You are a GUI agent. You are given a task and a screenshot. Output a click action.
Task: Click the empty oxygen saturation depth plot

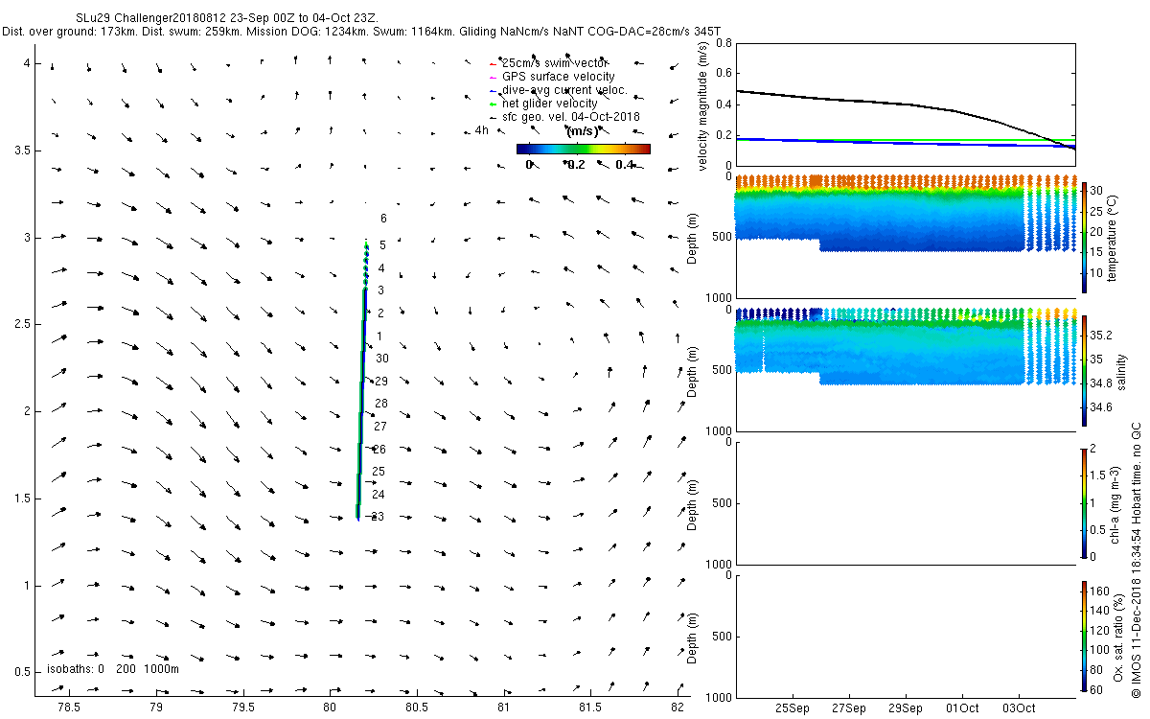coord(904,636)
